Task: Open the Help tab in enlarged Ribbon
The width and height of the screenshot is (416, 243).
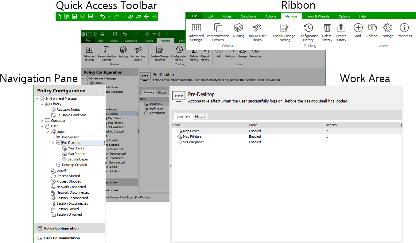Action: (x=363, y=16)
